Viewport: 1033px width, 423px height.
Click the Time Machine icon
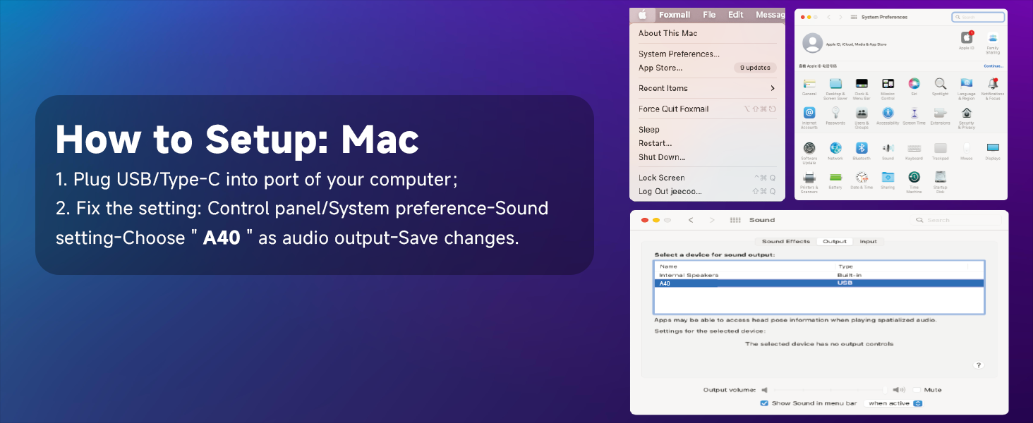tap(914, 178)
